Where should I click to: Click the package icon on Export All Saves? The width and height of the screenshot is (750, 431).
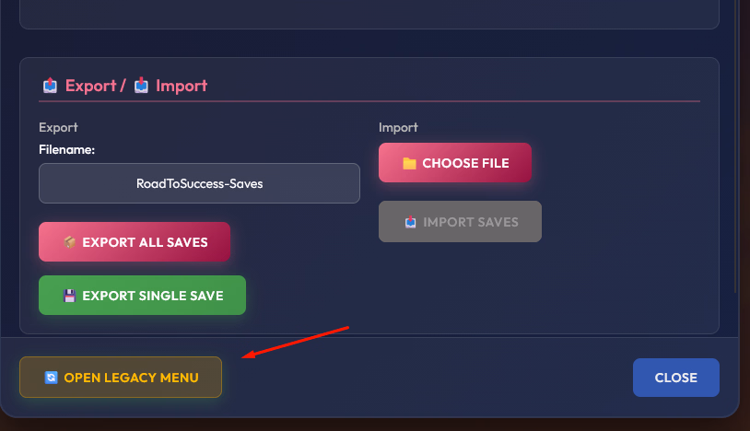coord(69,242)
